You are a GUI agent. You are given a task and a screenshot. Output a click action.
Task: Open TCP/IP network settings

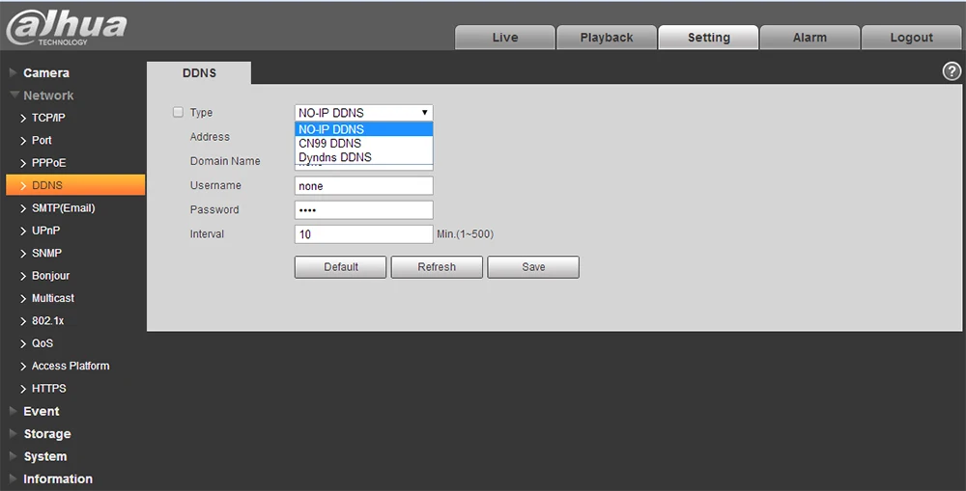[x=48, y=118]
